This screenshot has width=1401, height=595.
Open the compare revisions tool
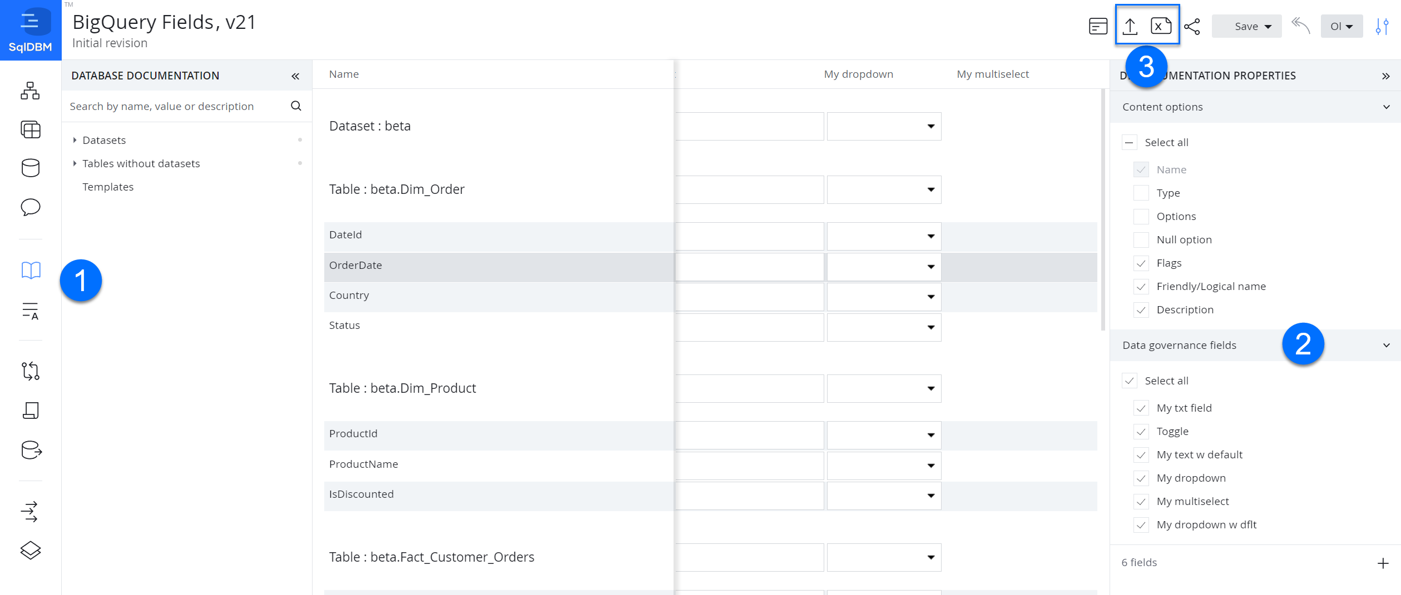(31, 371)
